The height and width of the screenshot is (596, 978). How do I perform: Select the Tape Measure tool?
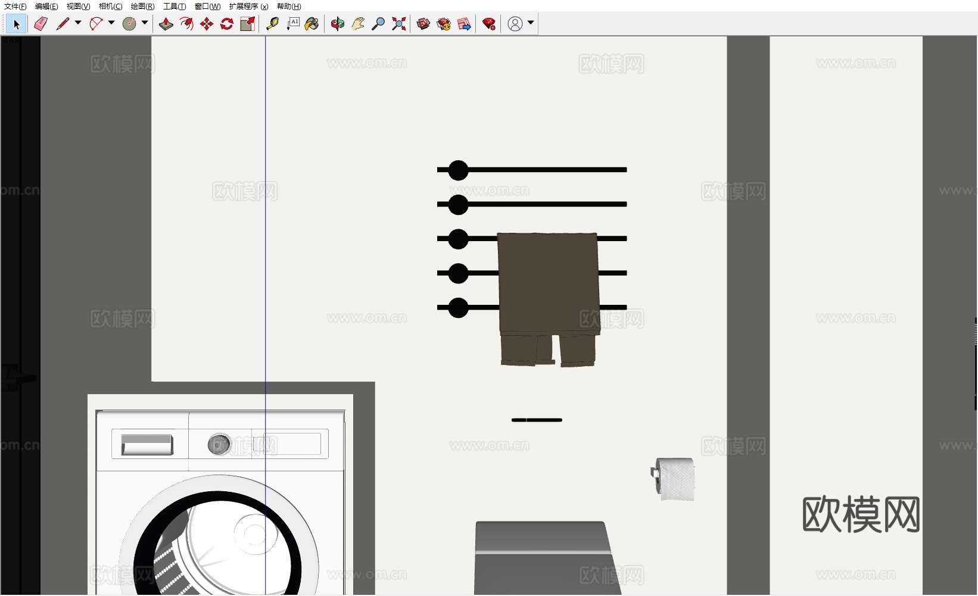272,24
